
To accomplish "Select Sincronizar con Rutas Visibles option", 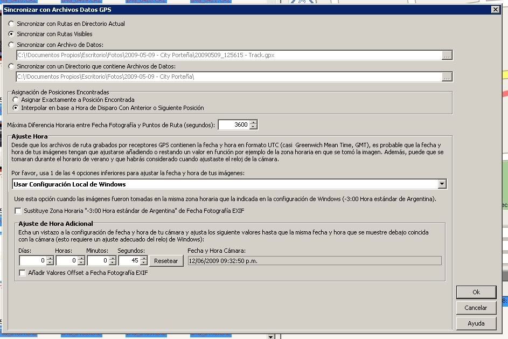I will click(11, 34).
